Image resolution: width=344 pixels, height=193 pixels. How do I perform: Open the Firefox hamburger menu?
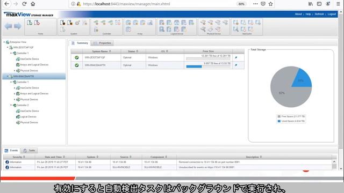coord(338,4)
